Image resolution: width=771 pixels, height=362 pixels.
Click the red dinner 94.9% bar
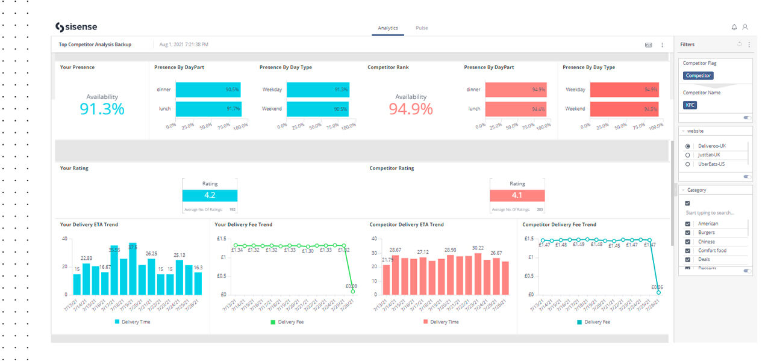[x=516, y=90]
